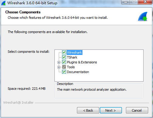
Task: Toggle the Plugins & Extensions checkbox
Action: point(64,62)
